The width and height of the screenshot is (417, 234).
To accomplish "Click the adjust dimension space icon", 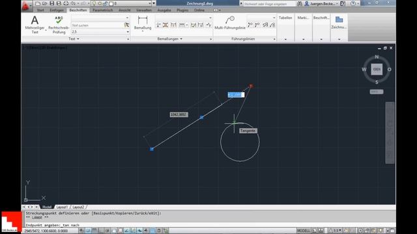I will [165, 25].
